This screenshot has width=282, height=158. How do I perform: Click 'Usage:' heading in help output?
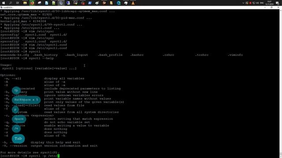tap(6, 65)
